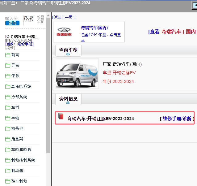197x186 pixels.
Task: Select the 后悬架 tree entry
Action: point(17,139)
